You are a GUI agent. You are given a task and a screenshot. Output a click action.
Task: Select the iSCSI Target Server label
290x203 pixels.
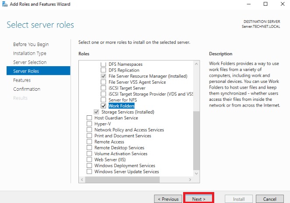coord(127,88)
